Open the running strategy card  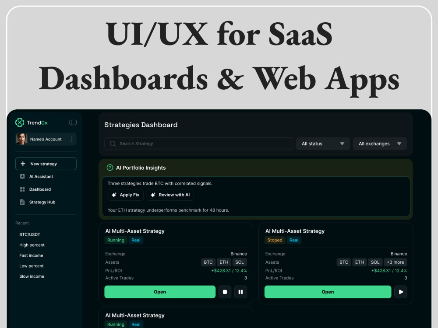pyautogui.click(x=160, y=292)
